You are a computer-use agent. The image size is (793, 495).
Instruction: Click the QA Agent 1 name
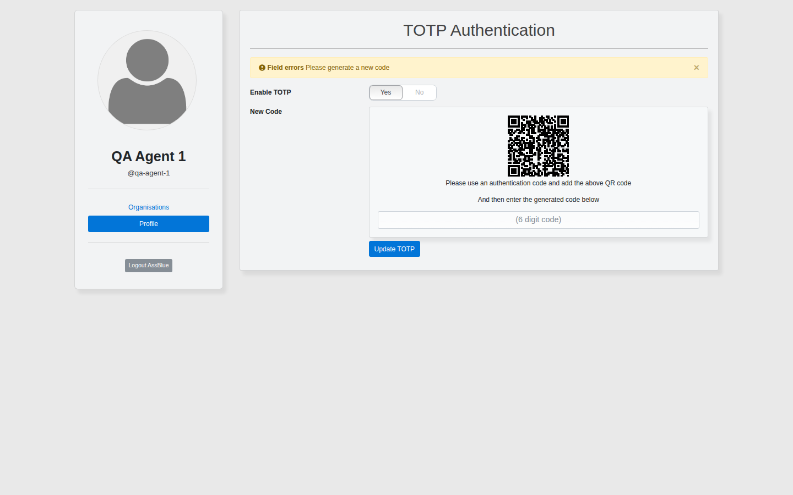coord(149,157)
